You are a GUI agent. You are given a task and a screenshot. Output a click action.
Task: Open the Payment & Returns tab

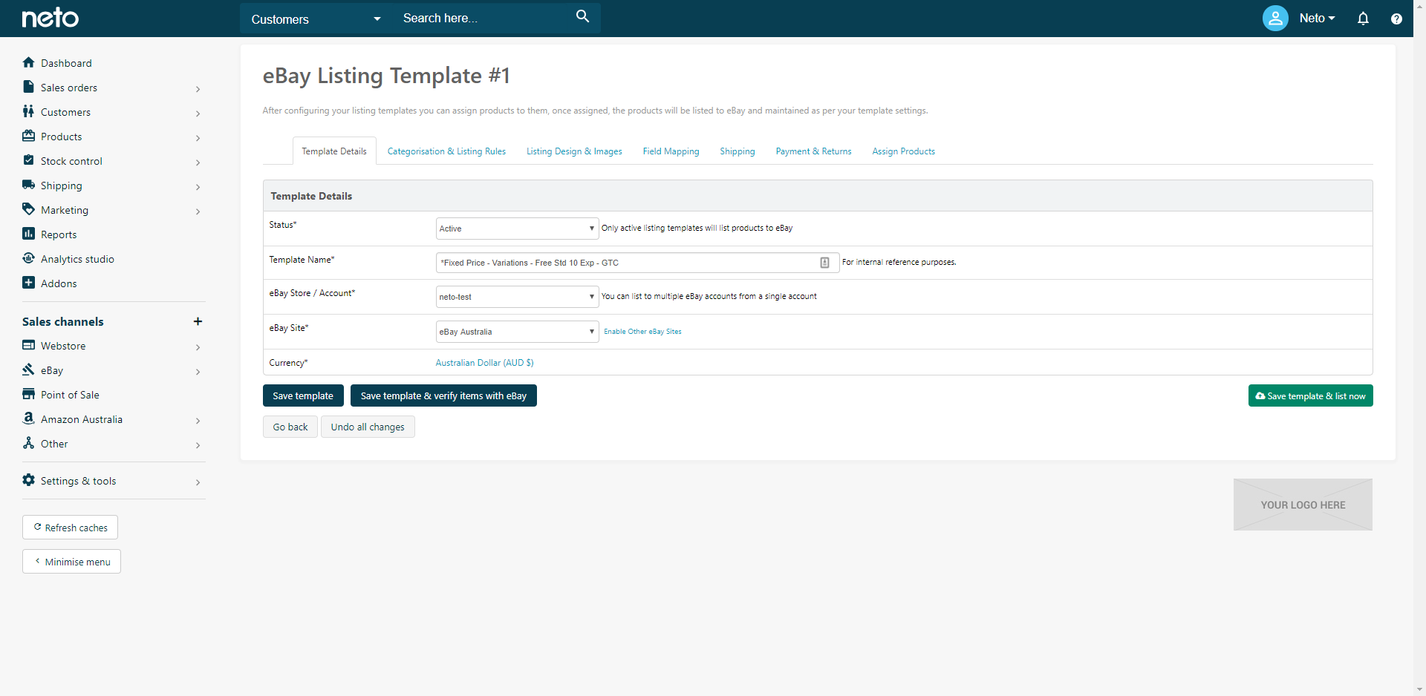(813, 151)
